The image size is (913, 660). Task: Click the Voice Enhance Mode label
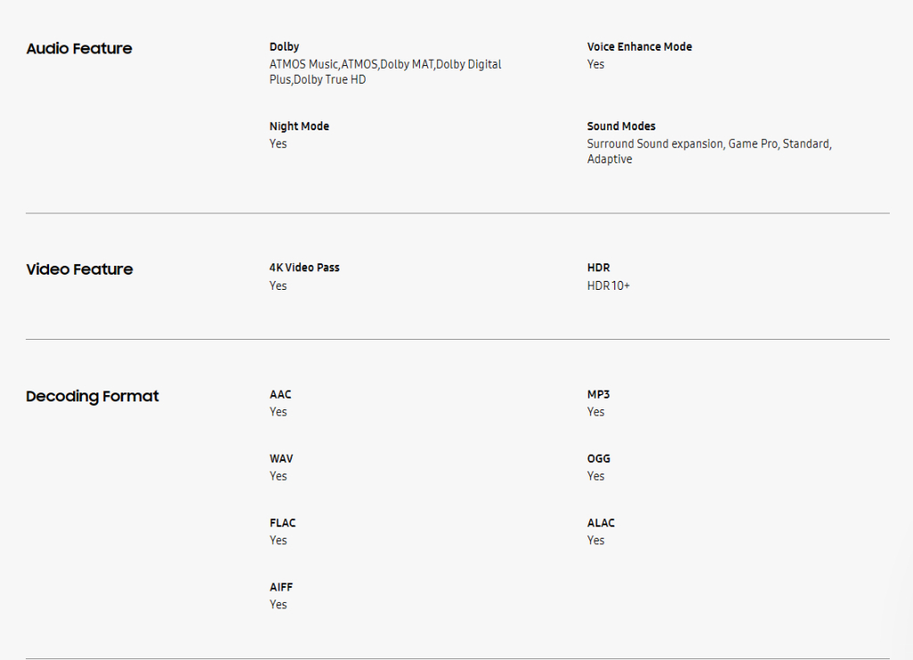pos(639,46)
